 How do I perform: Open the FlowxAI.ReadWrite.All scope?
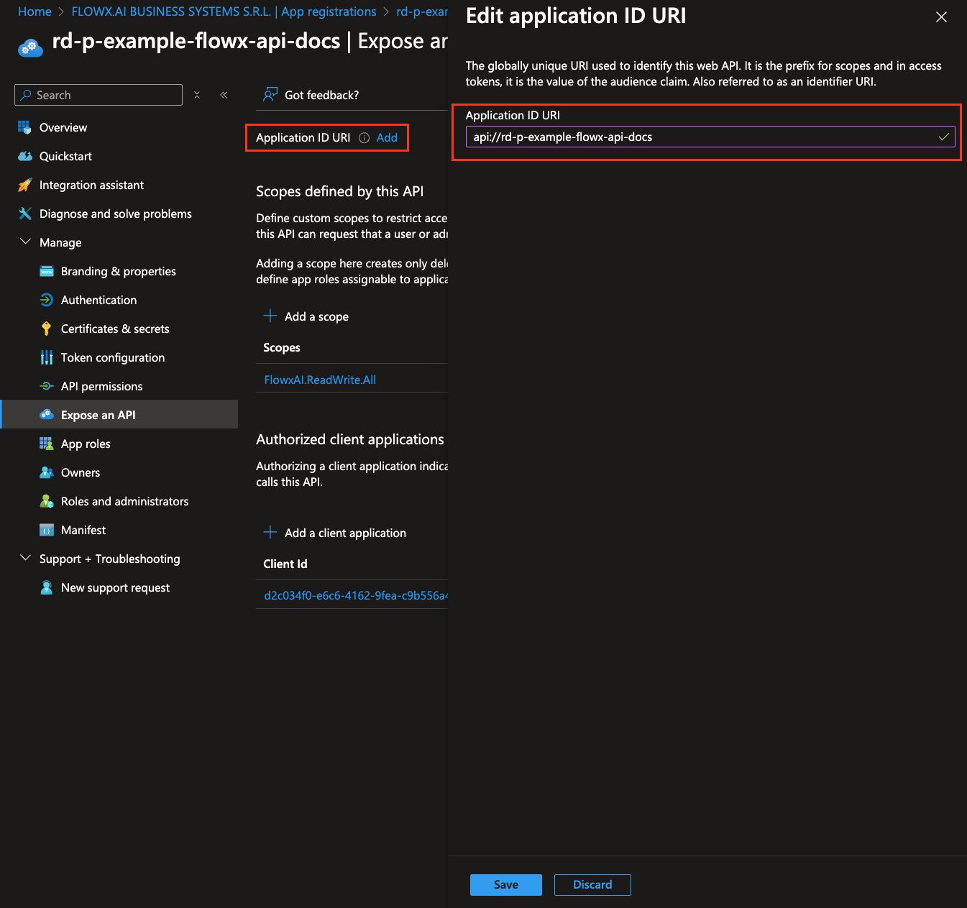(x=320, y=380)
